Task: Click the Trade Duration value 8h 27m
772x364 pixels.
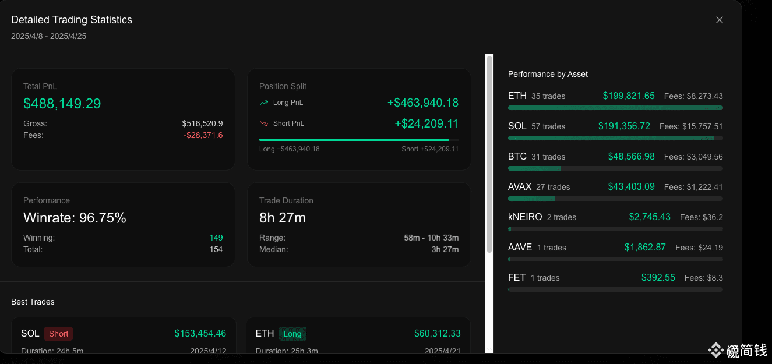Action: pyautogui.click(x=283, y=218)
